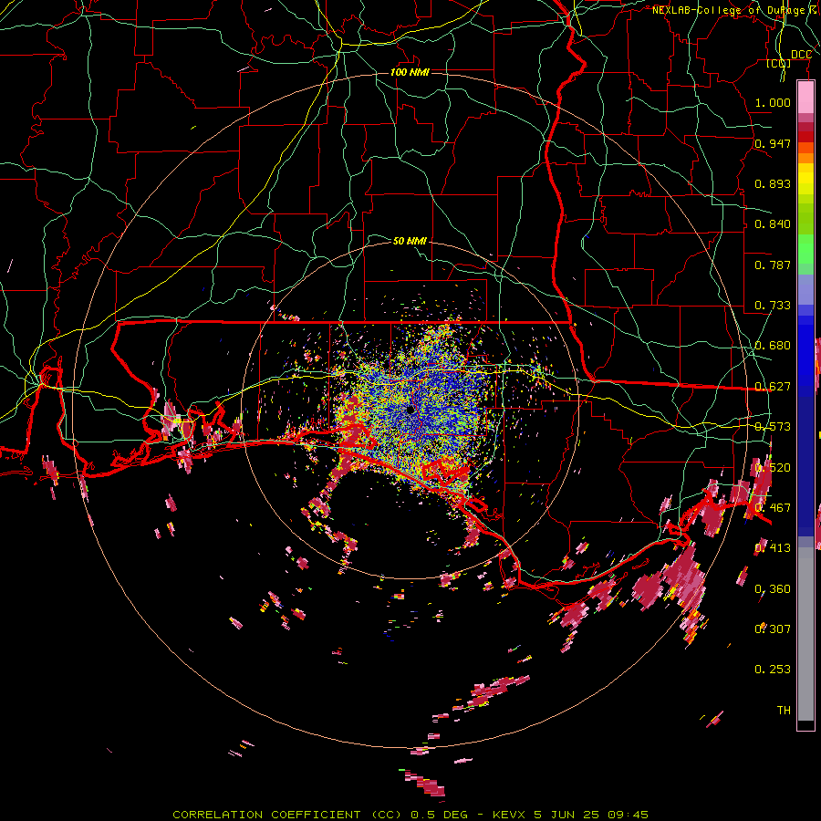821x821 pixels.
Task: Click the 0.253 scale value
Action: coord(773,670)
